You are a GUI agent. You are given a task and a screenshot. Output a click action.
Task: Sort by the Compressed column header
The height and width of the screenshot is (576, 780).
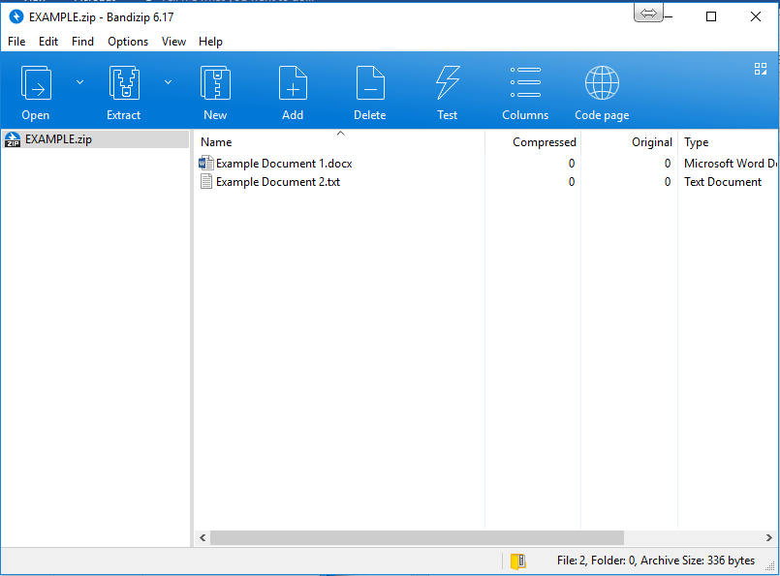point(533,142)
